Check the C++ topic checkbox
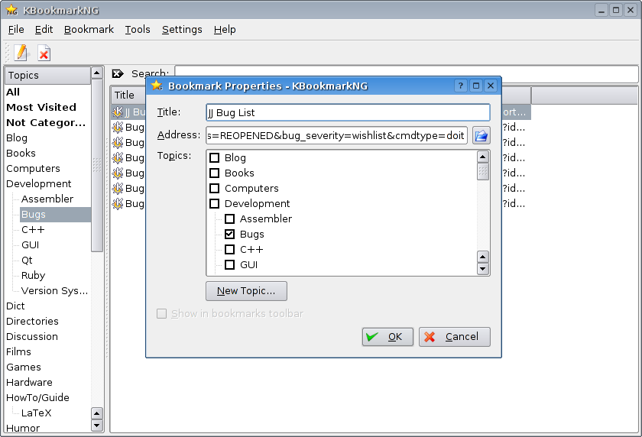 point(230,249)
